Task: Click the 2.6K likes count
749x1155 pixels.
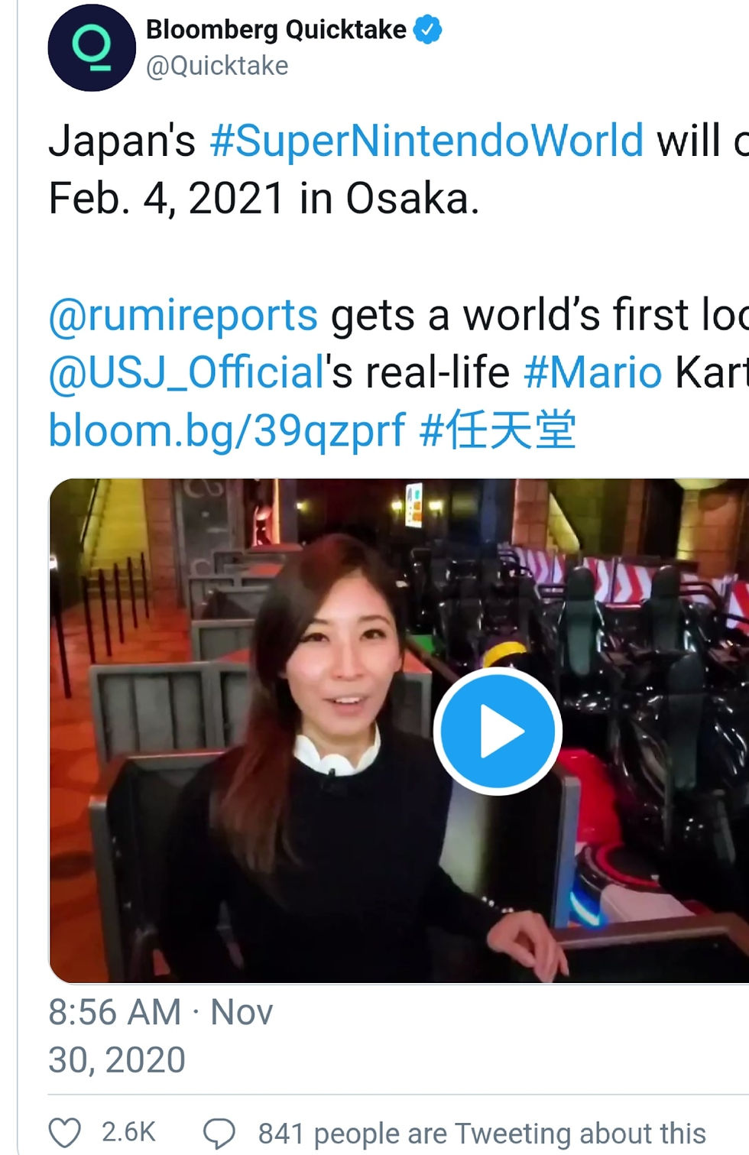Action: pos(128,1132)
